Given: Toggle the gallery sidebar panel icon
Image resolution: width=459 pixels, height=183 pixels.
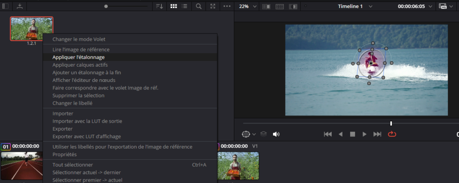Looking at the screenshot, I should (5, 7).
